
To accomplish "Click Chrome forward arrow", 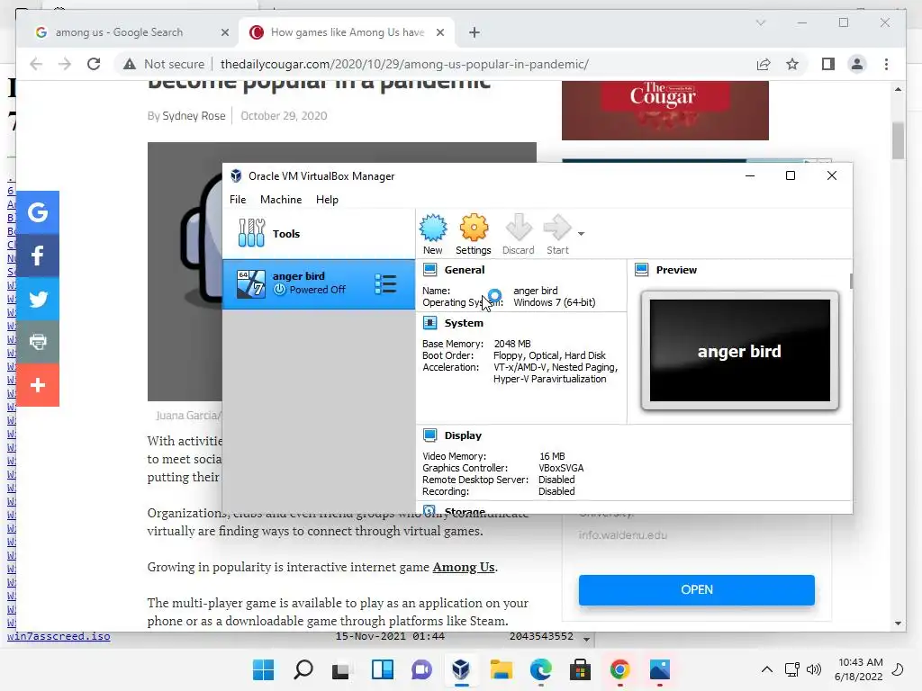I will (x=65, y=64).
